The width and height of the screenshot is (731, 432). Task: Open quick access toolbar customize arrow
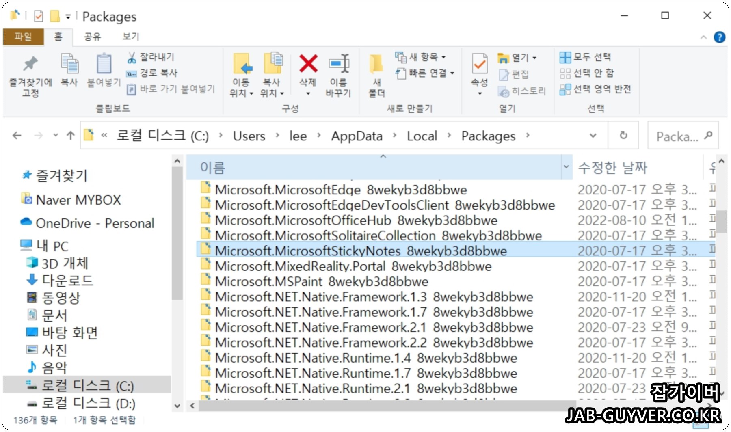(x=68, y=17)
